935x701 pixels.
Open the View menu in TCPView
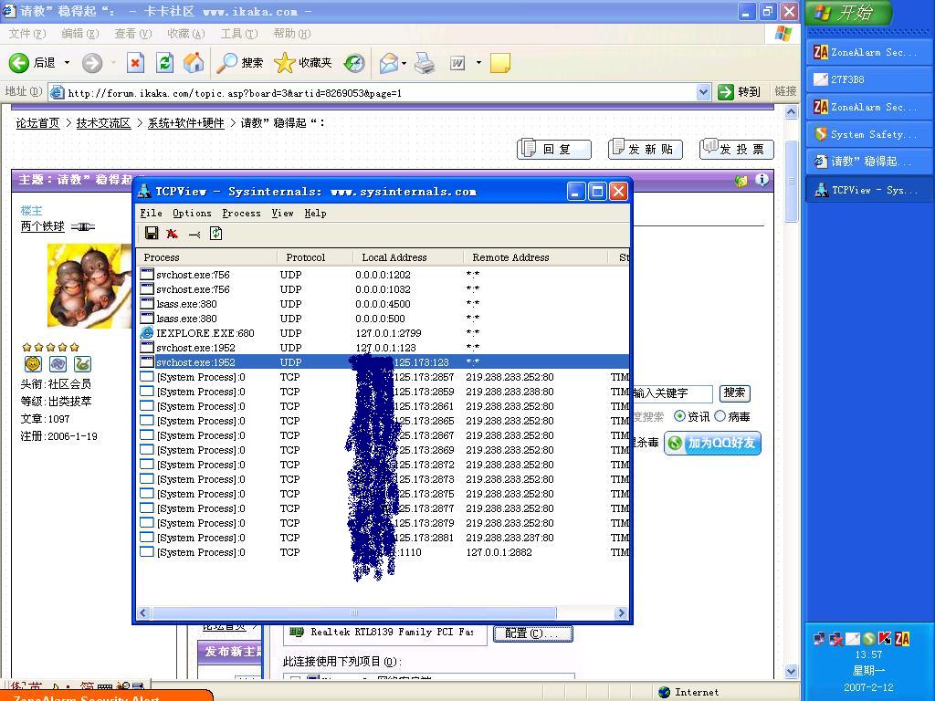283,213
